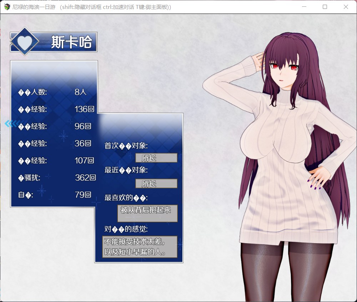This screenshot has width=357, height=302.
Task: Close the game window
Action: pyautogui.click(x=346, y=7)
